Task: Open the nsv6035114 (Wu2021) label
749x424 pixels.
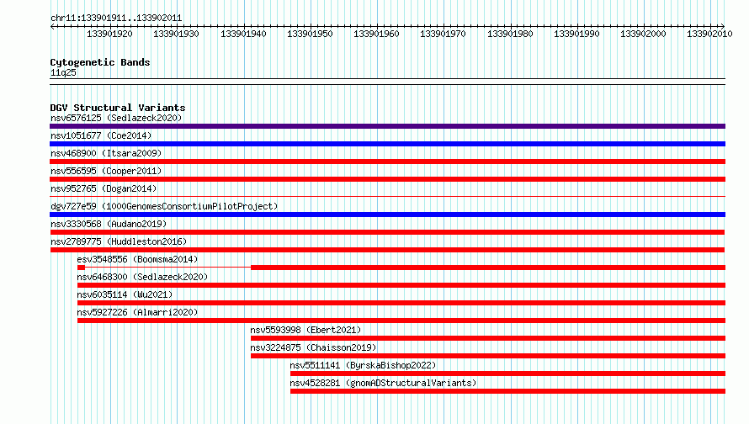Action: pyautogui.click(x=125, y=294)
